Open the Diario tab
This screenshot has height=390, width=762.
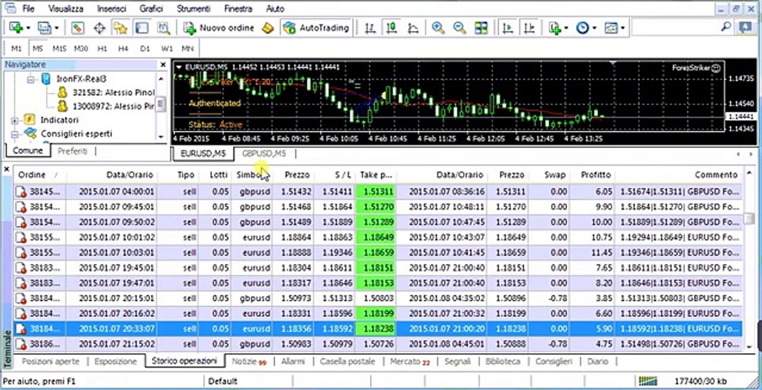(598, 361)
